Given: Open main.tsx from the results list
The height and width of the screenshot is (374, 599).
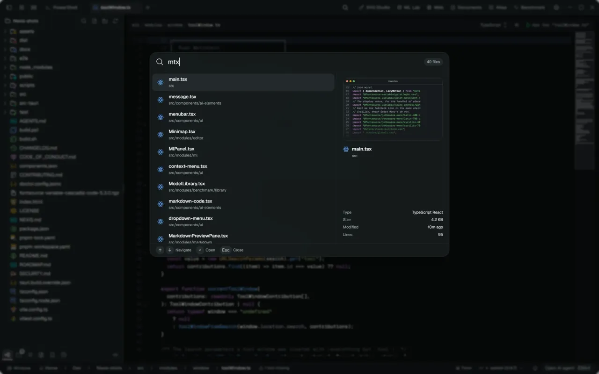Looking at the screenshot, I should pyautogui.click(x=243, y=82).
